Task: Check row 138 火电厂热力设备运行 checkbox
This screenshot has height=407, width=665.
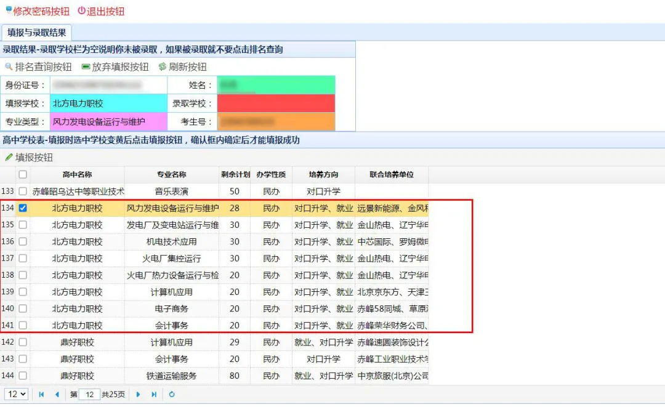Action: [23, 275]
